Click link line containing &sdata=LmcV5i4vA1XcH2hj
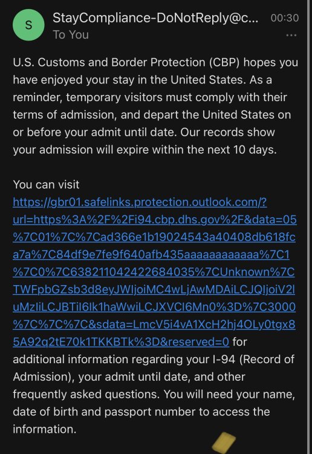This screenshot has width=312, height=454. [154, 324]
